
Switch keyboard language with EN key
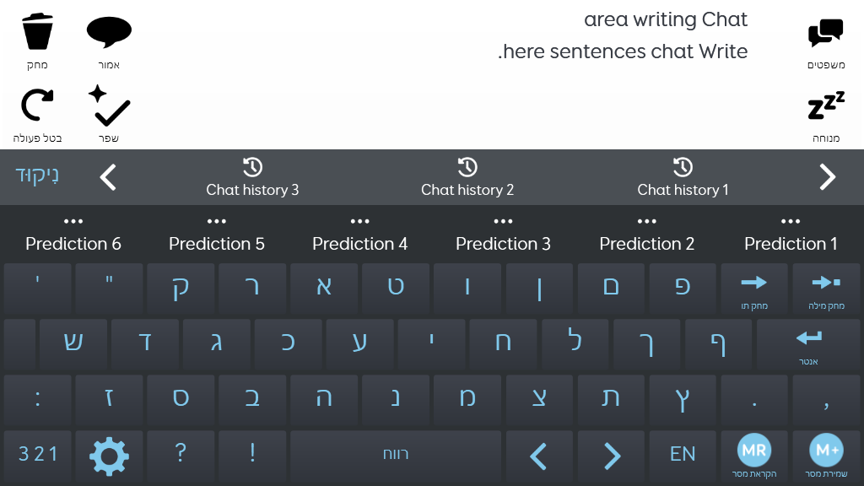pos(682,455)
